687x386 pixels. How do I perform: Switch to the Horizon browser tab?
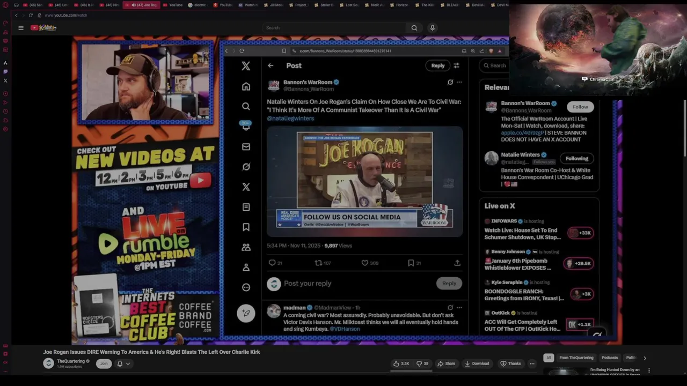click(399, 5)
